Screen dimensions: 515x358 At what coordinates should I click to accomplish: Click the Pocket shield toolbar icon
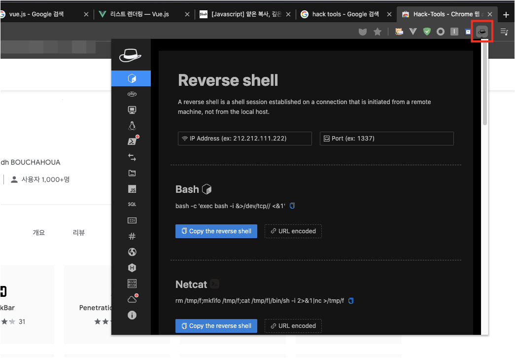point(363,32)
